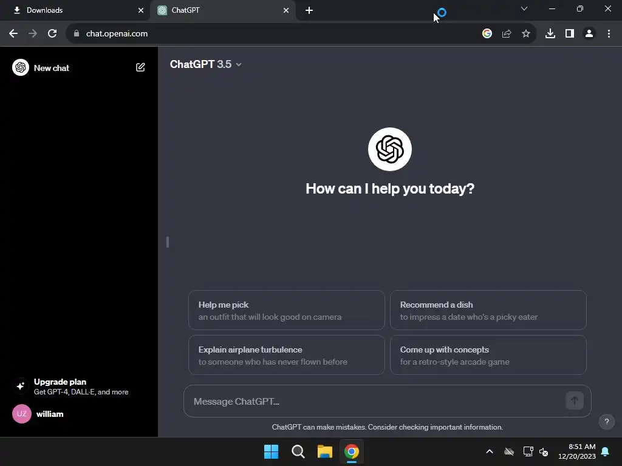Open a new browser tab
Image resolution: width=622 pixels, height=466 pixels.
click(309, 10)
